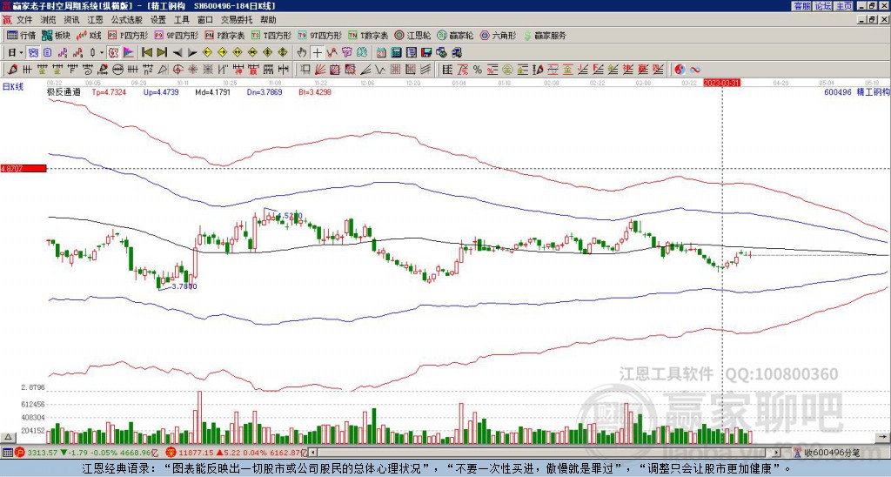Click the hand pan tool
This screenshot has height=477, width=891.
(302, 52)
